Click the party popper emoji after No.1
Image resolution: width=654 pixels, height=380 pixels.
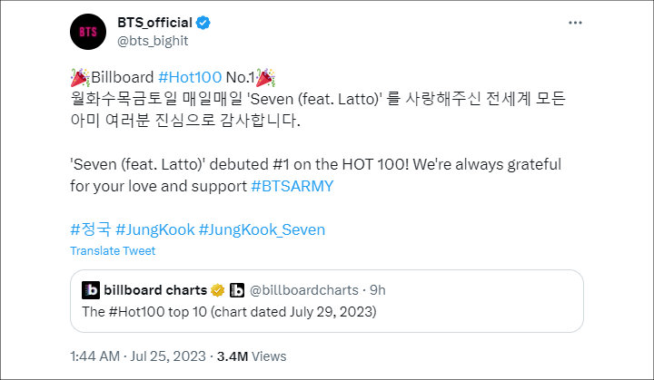(265, 77)
